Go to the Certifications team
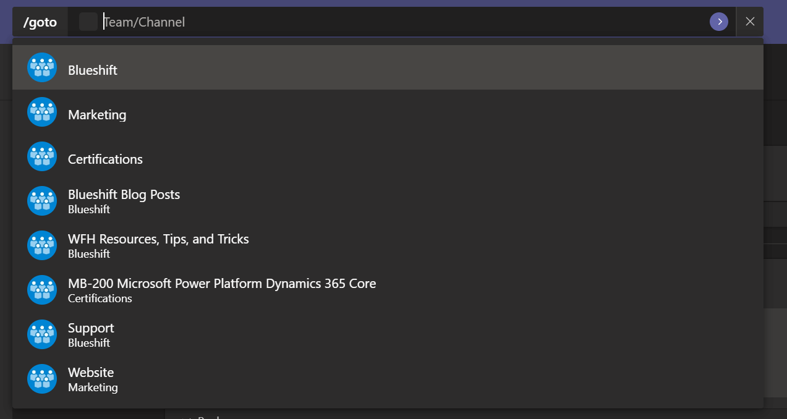Screen dimensions: 787x419 pos(388,156)
